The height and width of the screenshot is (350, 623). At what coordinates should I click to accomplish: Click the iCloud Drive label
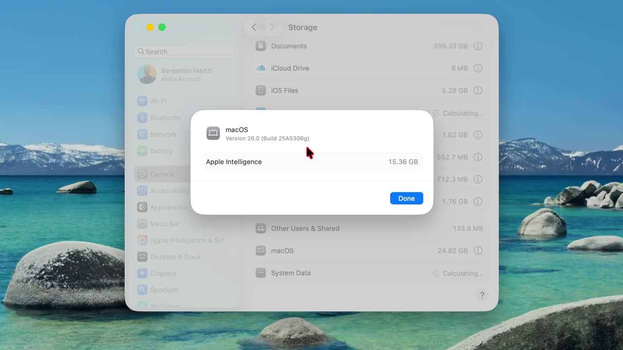point(290,69)
